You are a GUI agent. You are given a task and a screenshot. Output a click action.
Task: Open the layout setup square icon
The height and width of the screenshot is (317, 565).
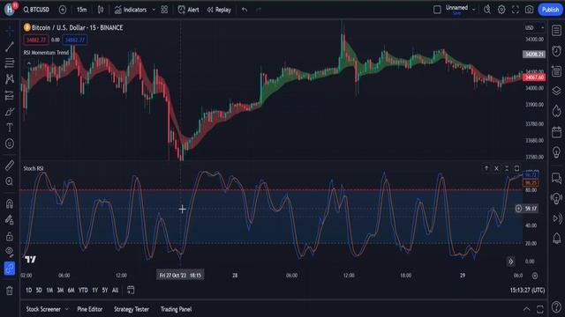[x=437, y=10]
